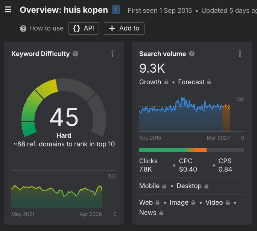The width and height of the screenshot is (257, 231).
Task: Click the lock icon beside Web
Action: click(157, 202)
